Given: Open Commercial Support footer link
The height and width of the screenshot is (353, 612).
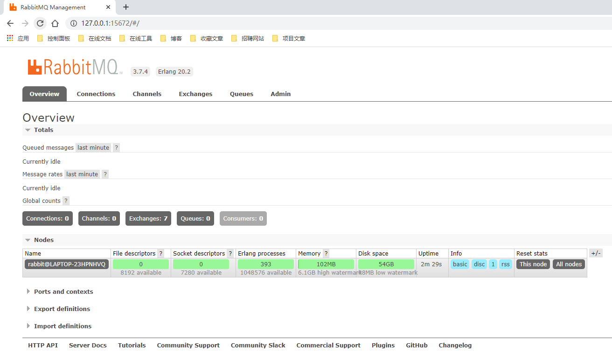Looking at the screenshot, I should 328,345.
